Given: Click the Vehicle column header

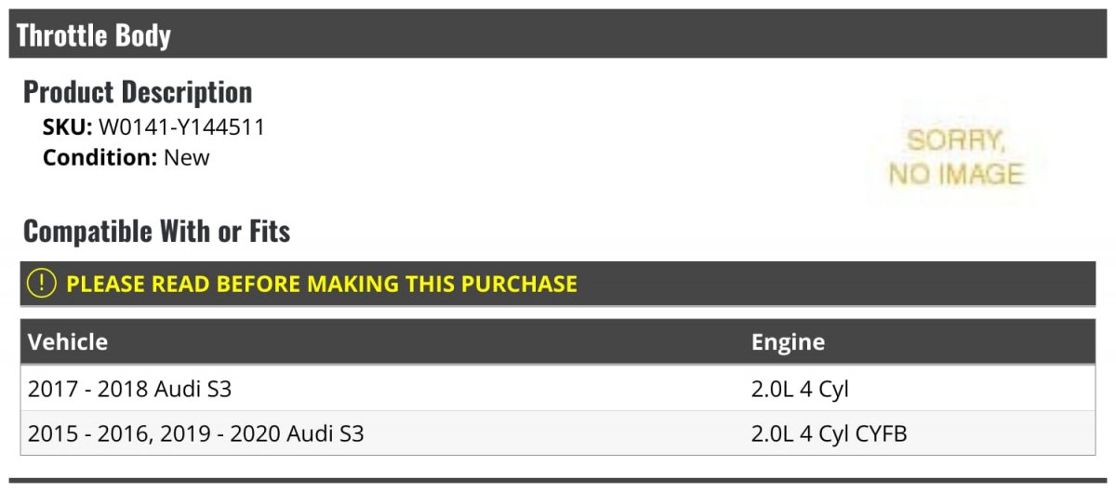Looking at the screenshot, I should click(68, 342).
